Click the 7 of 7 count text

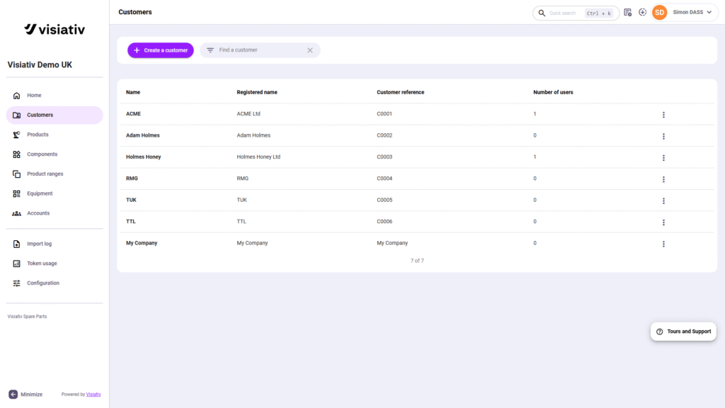(x=417, y=261)
